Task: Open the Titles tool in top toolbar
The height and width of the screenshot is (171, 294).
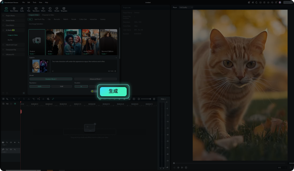Action: click(x=29, y=9)
